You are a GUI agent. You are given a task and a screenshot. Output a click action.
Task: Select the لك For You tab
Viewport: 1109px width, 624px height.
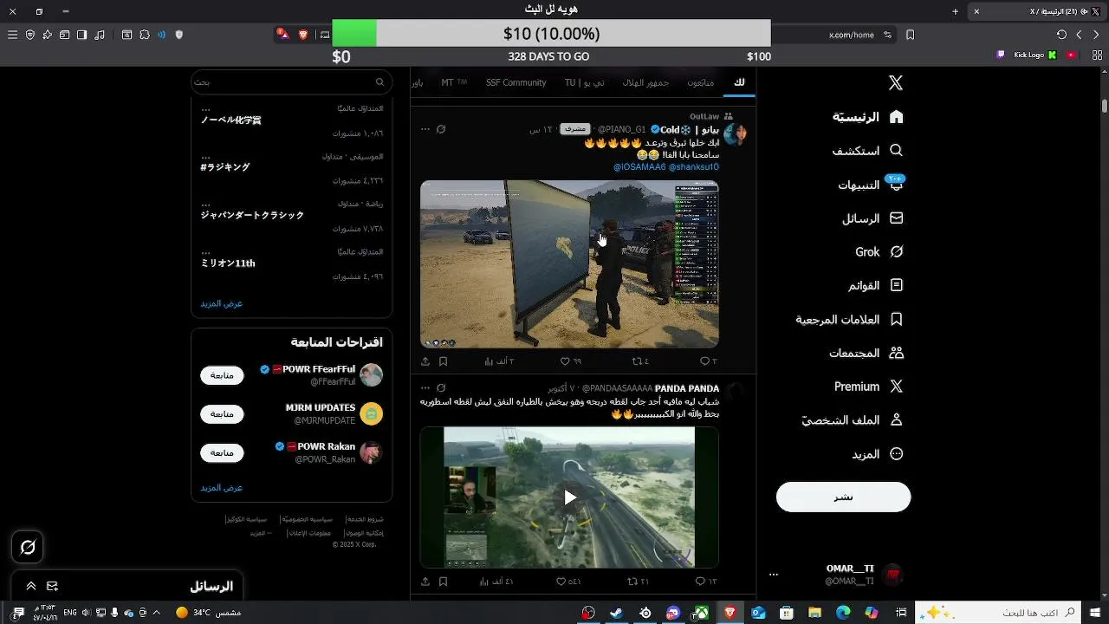pos(739,82)
